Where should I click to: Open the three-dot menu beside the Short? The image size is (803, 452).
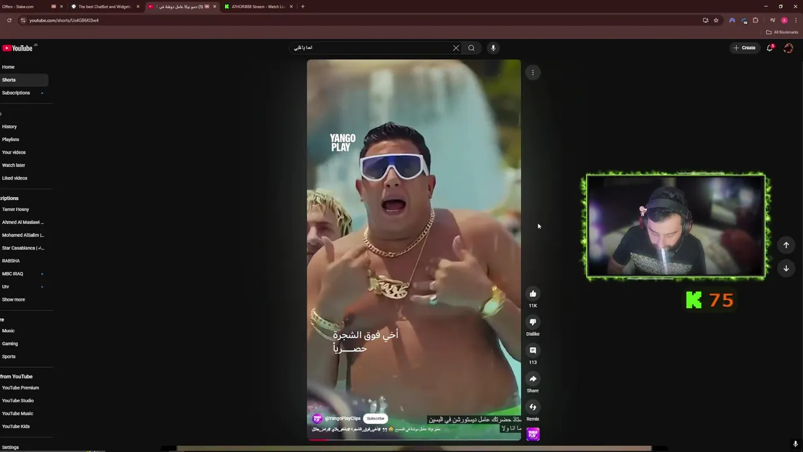point(533,73)
